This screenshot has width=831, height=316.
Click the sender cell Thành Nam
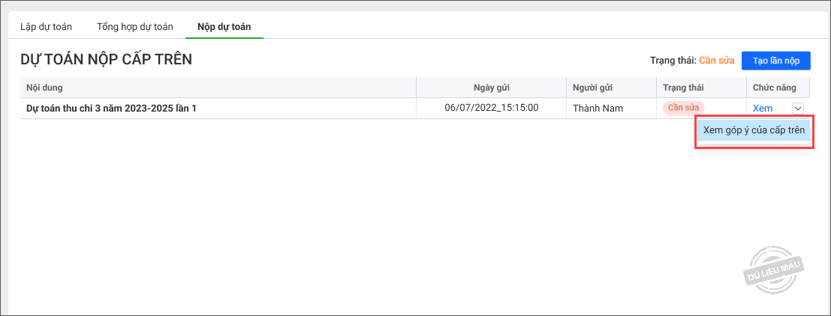598,109
